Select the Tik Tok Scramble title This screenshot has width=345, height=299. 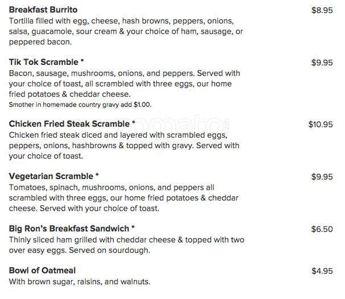(44, 63)
